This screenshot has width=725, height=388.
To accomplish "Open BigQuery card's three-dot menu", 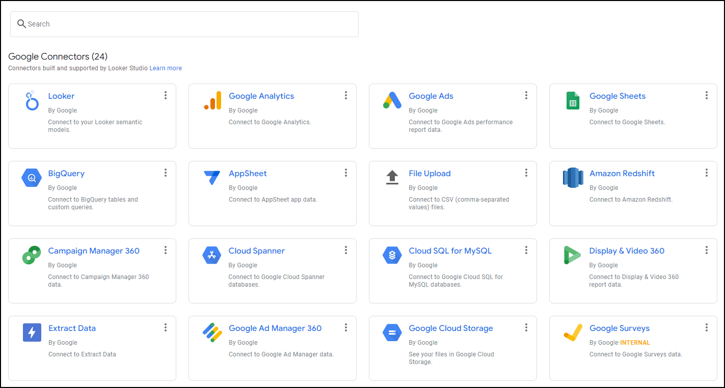I will [x=166, y=173].
